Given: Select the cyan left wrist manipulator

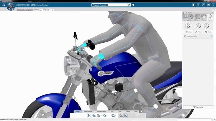Looking at the screenshot, I should coord(102,56).
